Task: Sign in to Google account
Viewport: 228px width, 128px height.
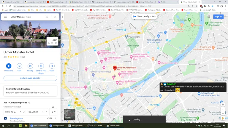Action: coord(218,17)
